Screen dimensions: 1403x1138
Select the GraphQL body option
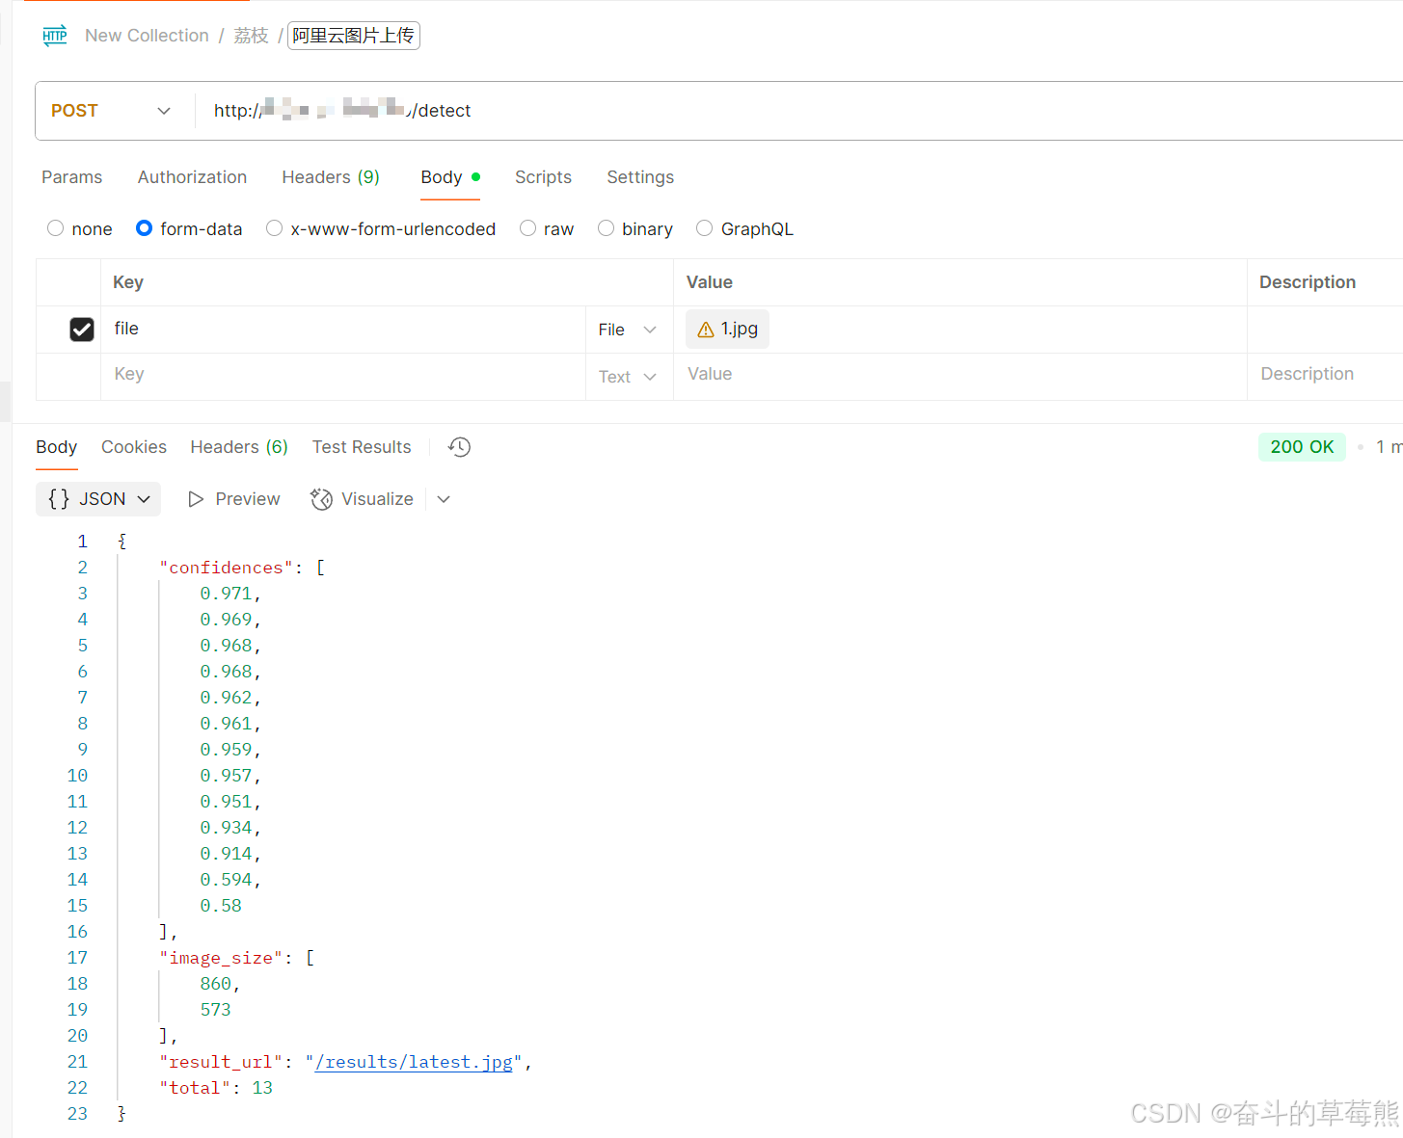pos(704,227)
